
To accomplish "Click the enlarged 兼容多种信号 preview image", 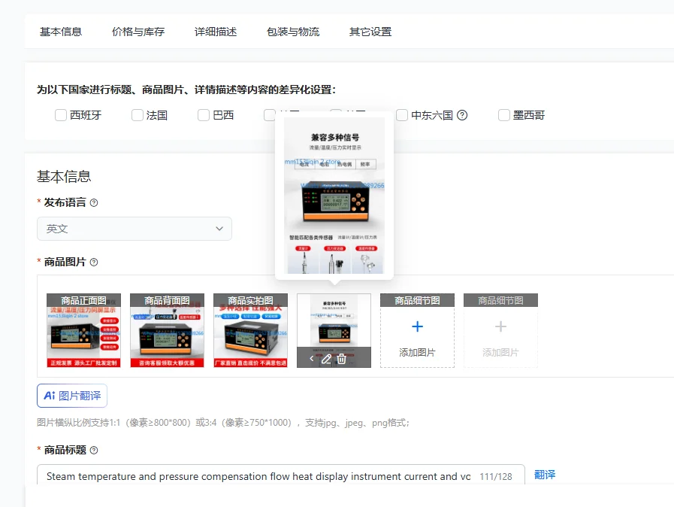I will point(334,196).
